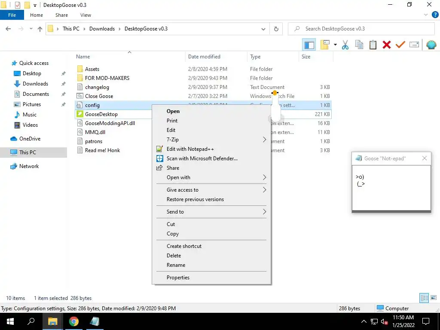Select Downloads in the navigation pane
The image size is (440, 330).
[x=35, y=84]
